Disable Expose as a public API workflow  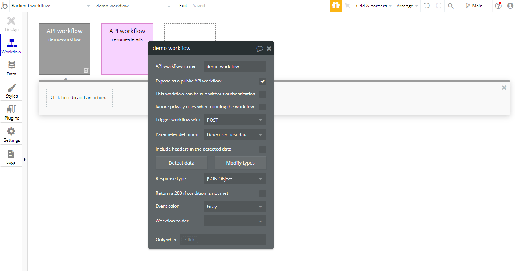tap(262, 81)
